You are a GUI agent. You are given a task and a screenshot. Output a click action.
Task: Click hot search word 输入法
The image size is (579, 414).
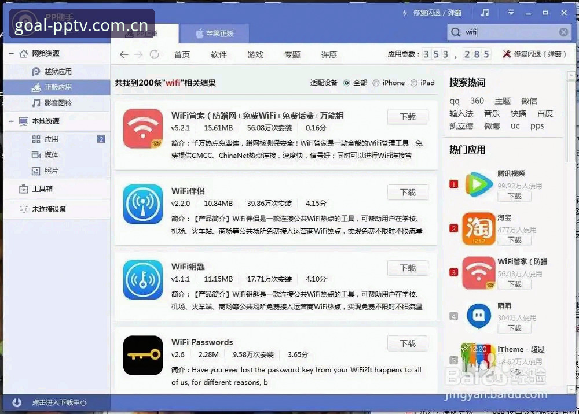pos(461,113)
